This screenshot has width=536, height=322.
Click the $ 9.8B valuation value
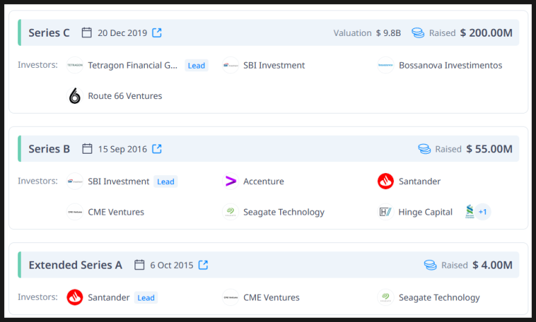click(388, 33)
